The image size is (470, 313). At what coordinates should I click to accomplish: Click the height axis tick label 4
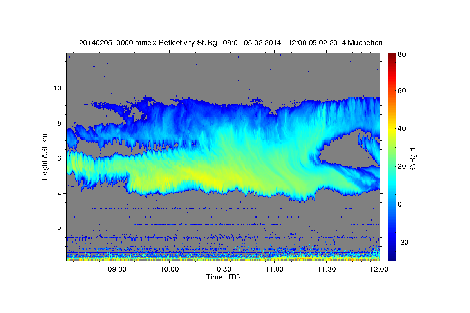coord(60,194)
